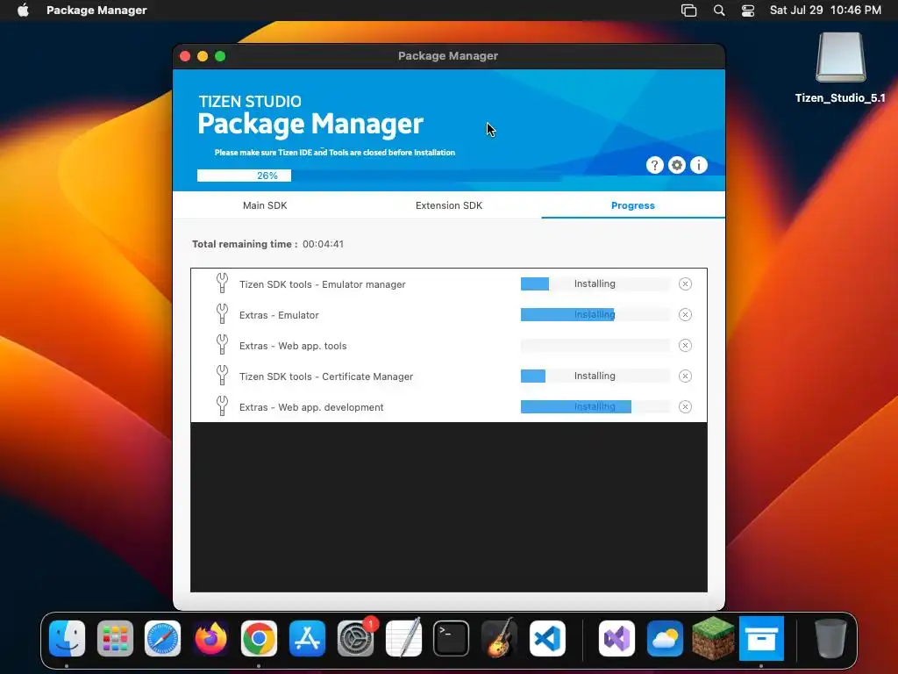Open System Settings from the Dock

pyautogui.click(x=355, y=638)
